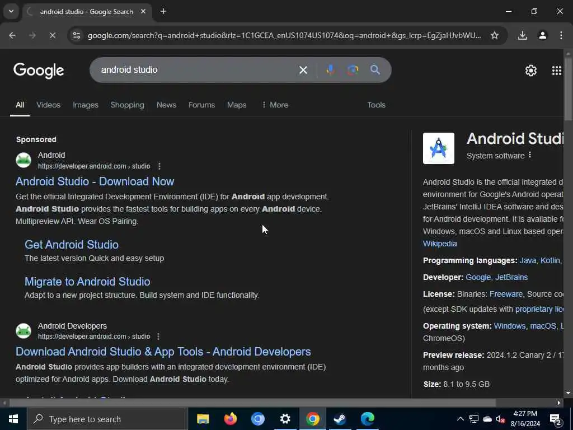Screen dimensions: 573x430
Task: Bookmark this page with the star icon
Action: (495, 35)
